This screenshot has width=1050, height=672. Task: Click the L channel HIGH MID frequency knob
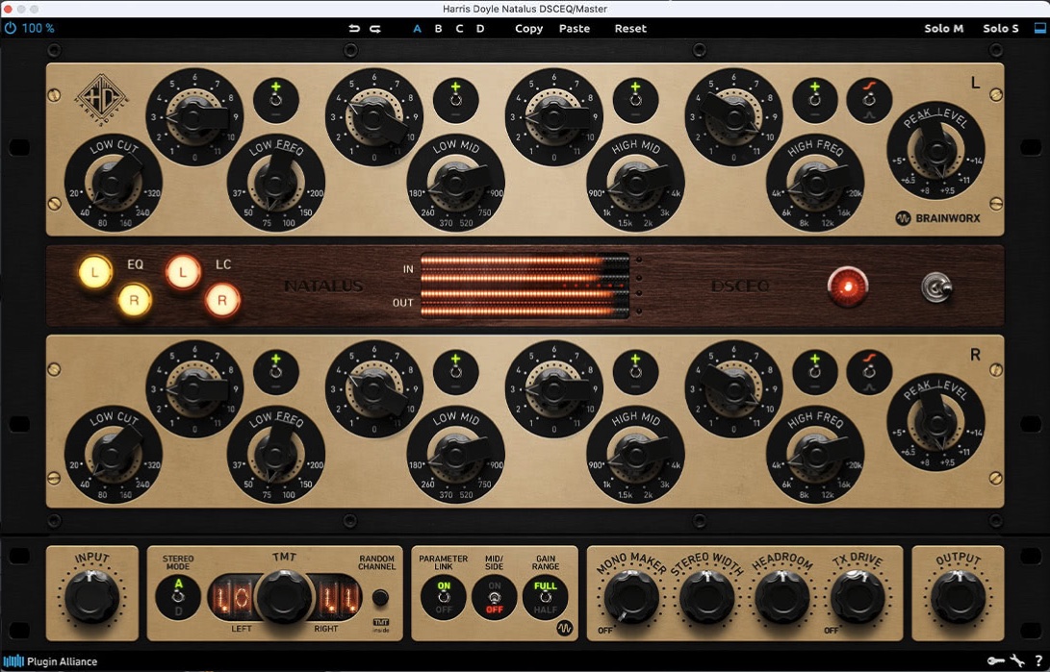[635, 184]
